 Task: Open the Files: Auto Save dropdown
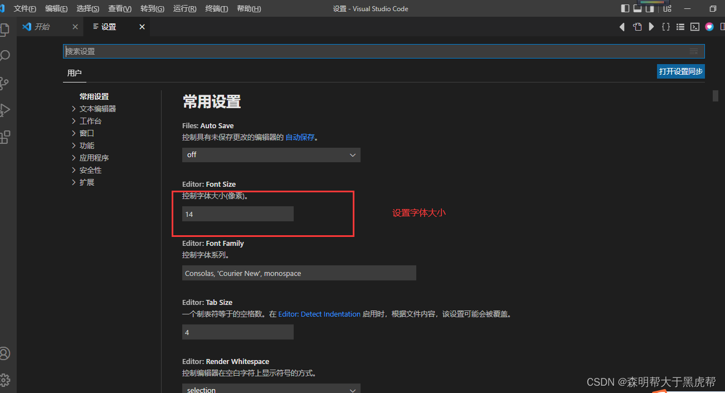[271, 155]
